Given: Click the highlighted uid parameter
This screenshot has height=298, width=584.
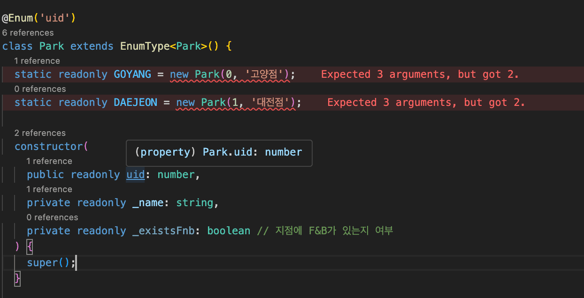Looking at the screenshot, I should tap(135, 175).
